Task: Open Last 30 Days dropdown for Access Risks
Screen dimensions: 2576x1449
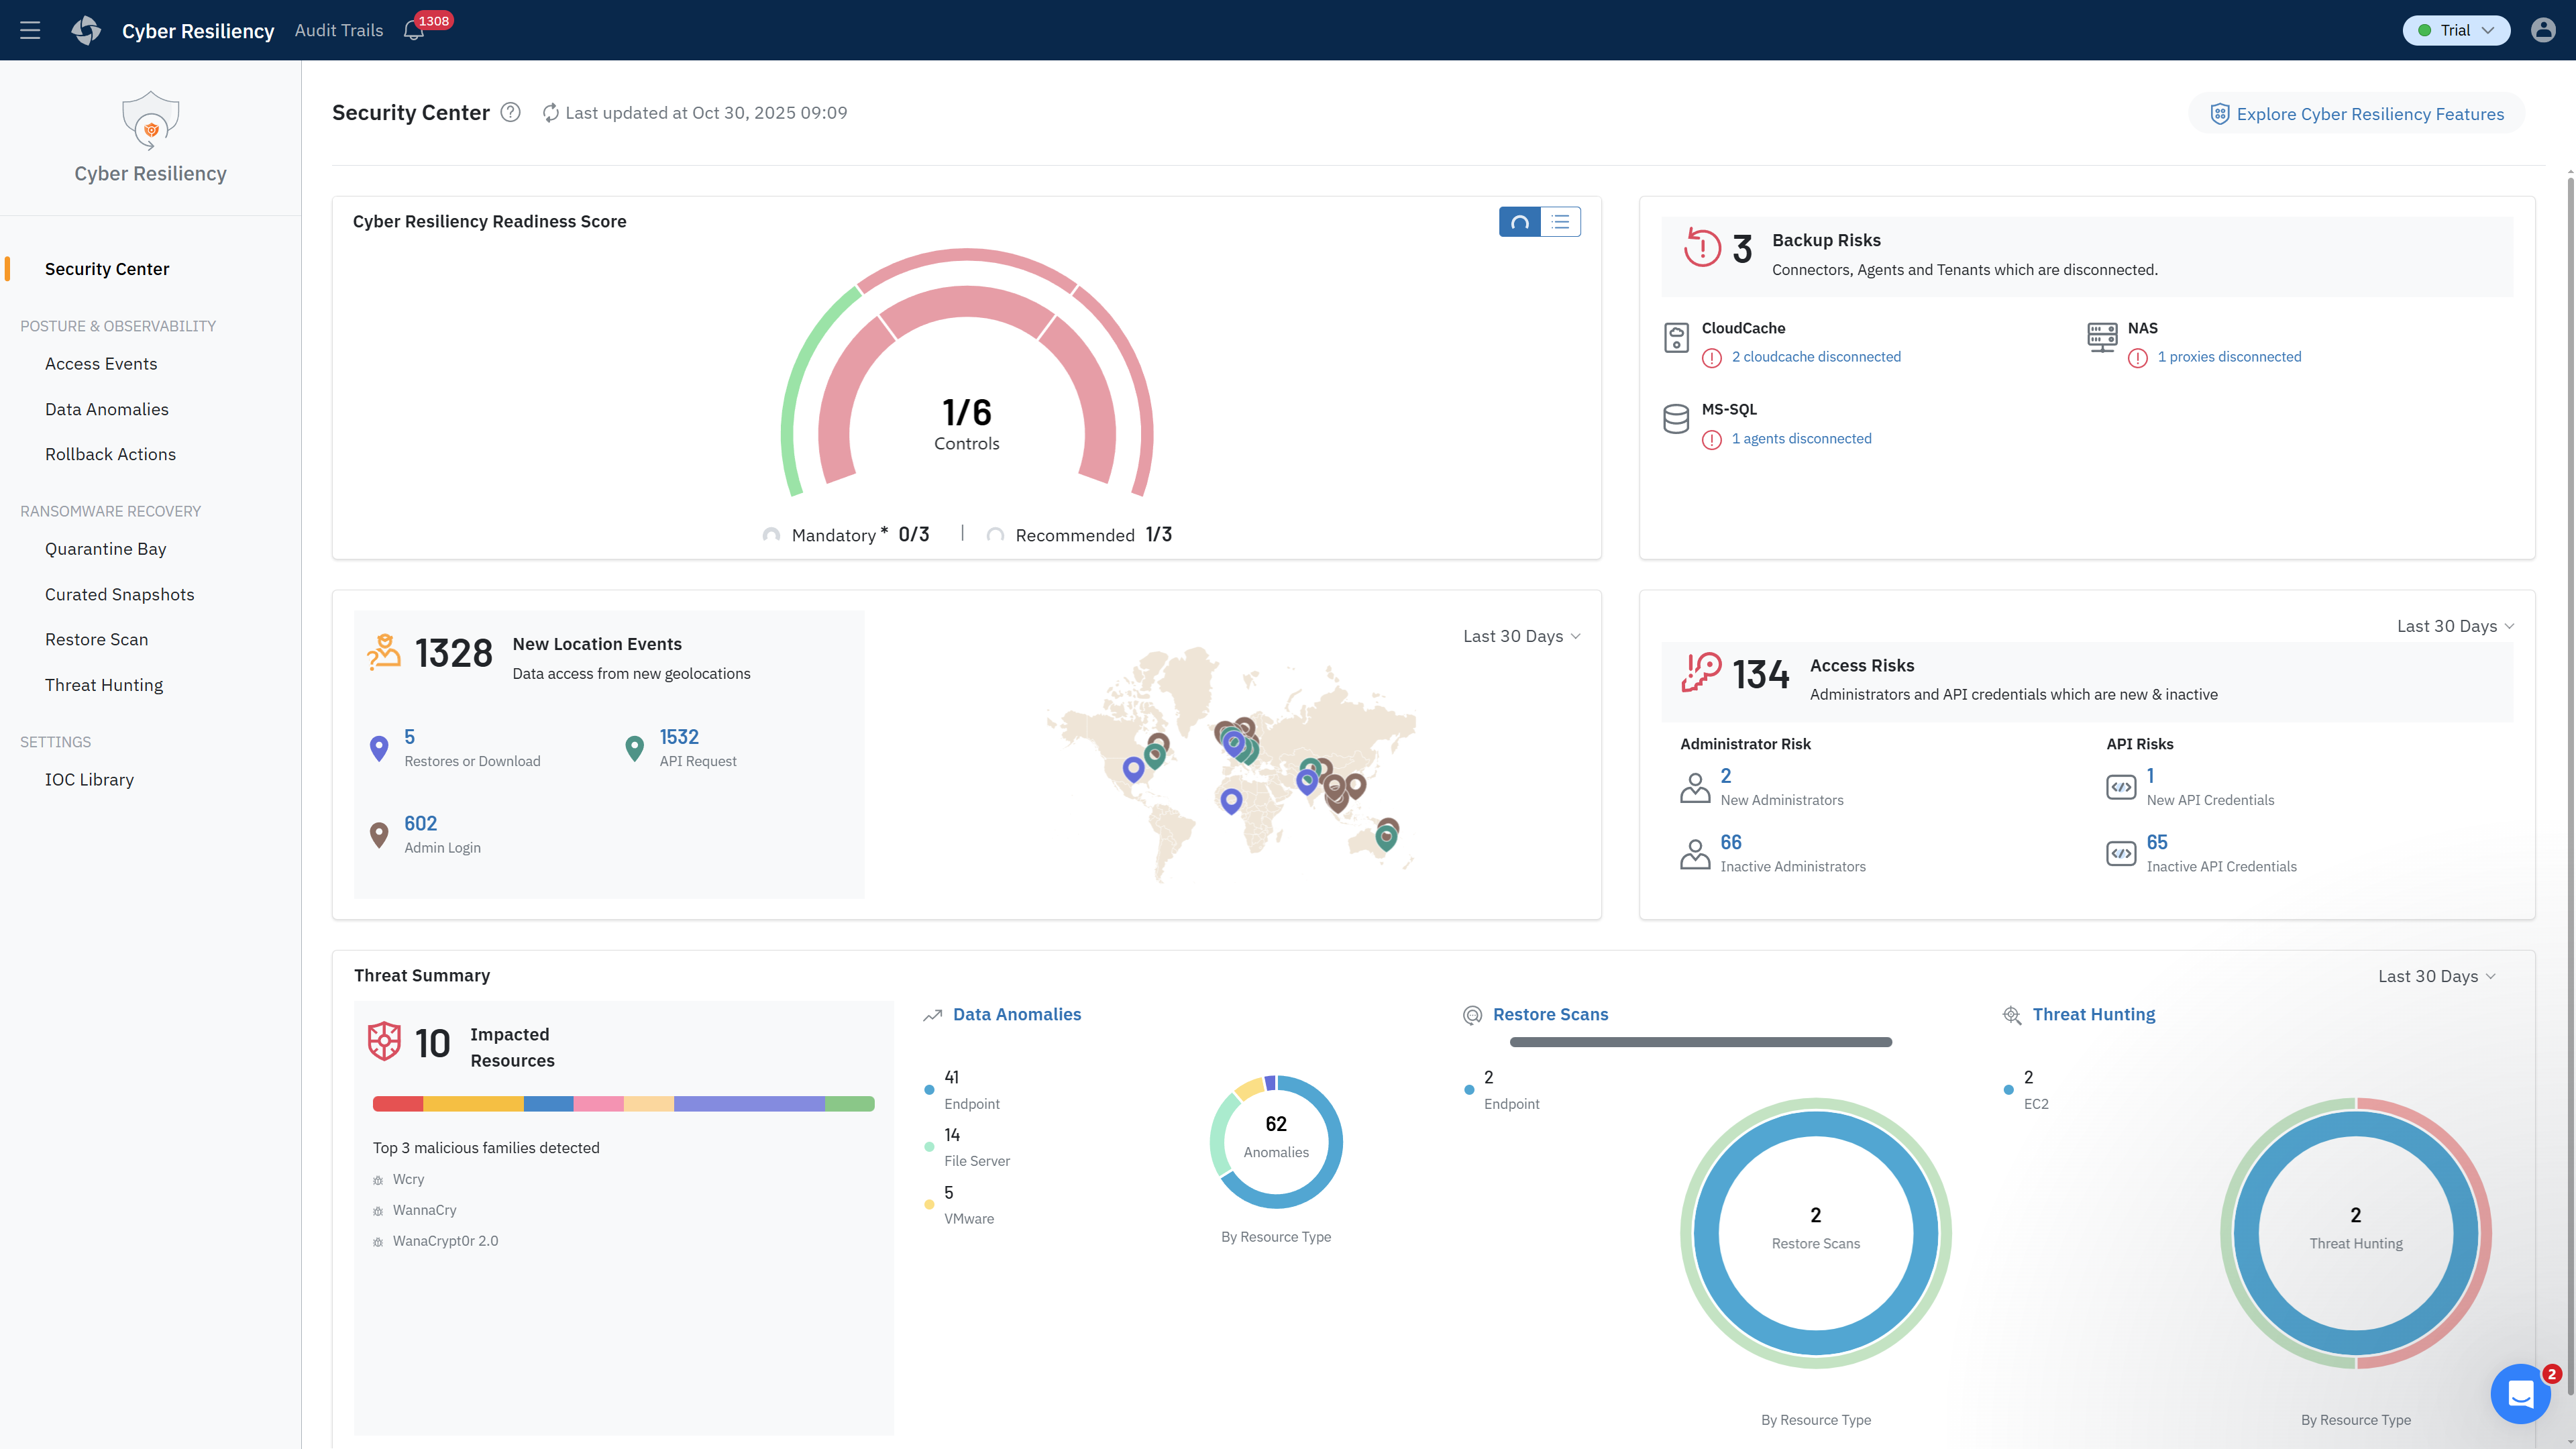Action: tap(2455, 626)
